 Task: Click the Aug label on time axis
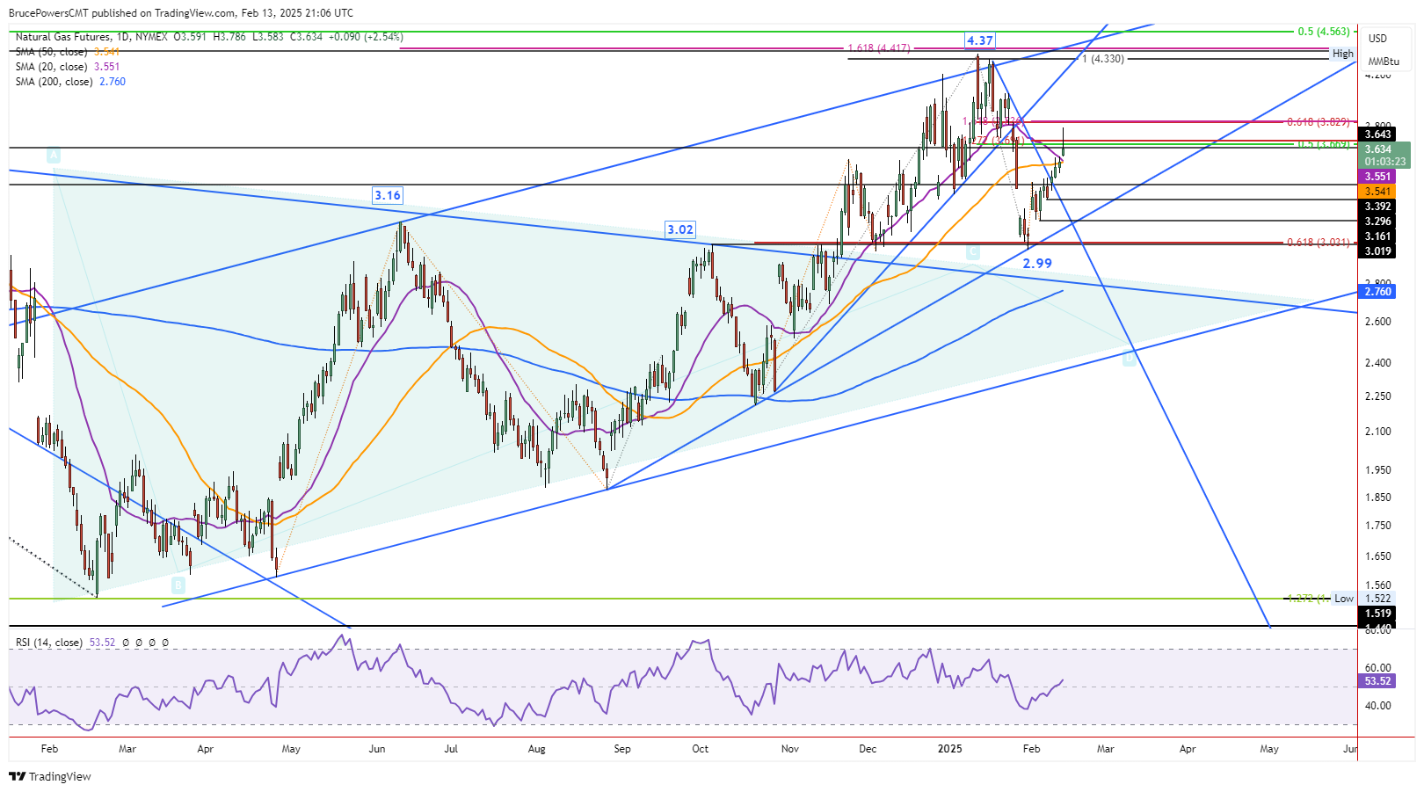click(x=536, y=749)
